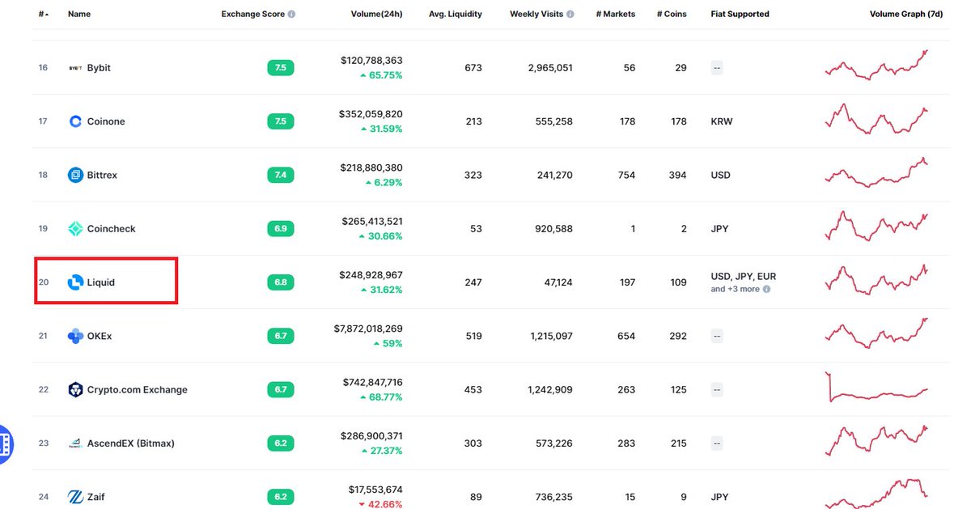Select liquidity value 673 for Bybit
The image size is (971, 509).
click(473, 68)
